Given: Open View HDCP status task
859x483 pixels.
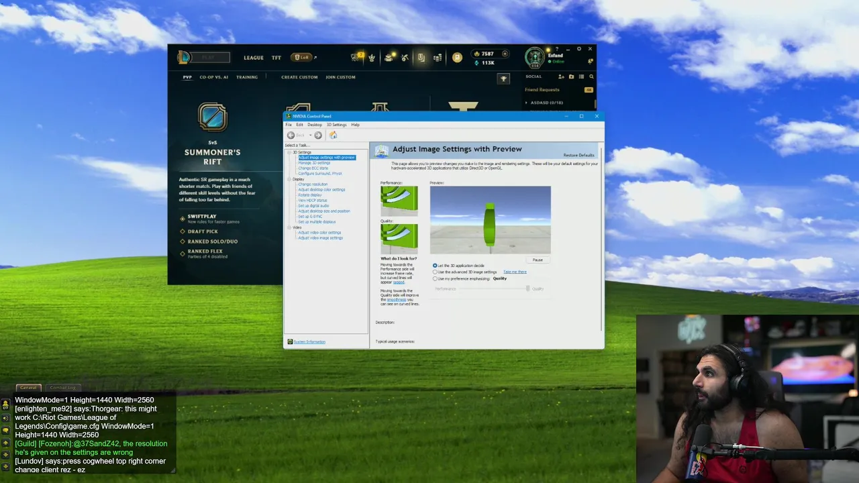Looking at the screenshot, I should coord(313,201).
